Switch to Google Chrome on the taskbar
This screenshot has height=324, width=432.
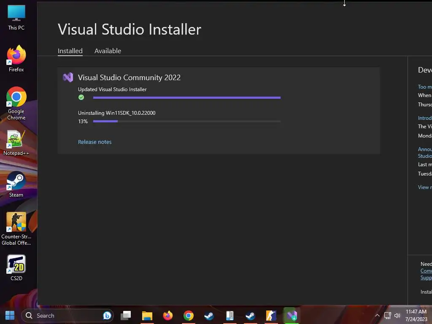click(189, 316)
